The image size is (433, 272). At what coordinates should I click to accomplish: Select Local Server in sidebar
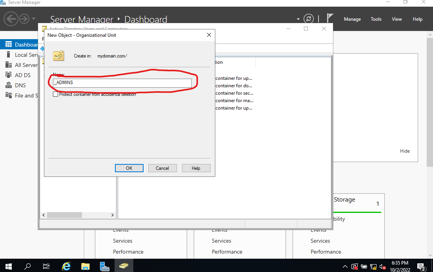click(19, 55)
